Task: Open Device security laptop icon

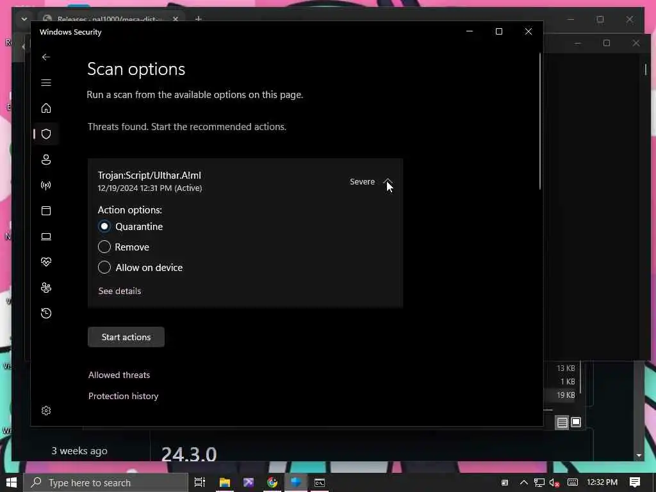Action: point(46,236)
